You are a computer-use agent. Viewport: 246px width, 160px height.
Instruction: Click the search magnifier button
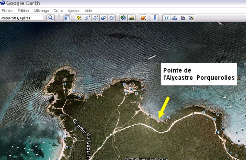[51, 18]
